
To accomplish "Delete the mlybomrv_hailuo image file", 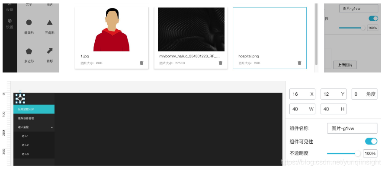I will pyautogui.click(x=221, y=63).
